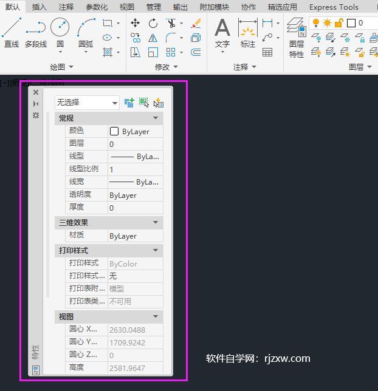This screenshot has width=378, height=391.
Task: Toggle layer freeze sun icon
Action: pyautogui.click(x=327, y=23)
